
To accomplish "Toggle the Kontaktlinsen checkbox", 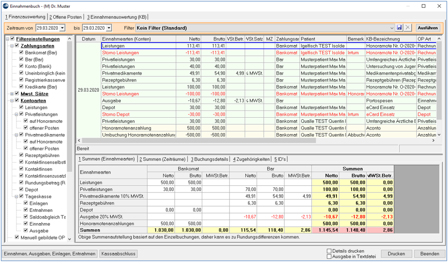I will pyautogui.click(x=22, y=169).
